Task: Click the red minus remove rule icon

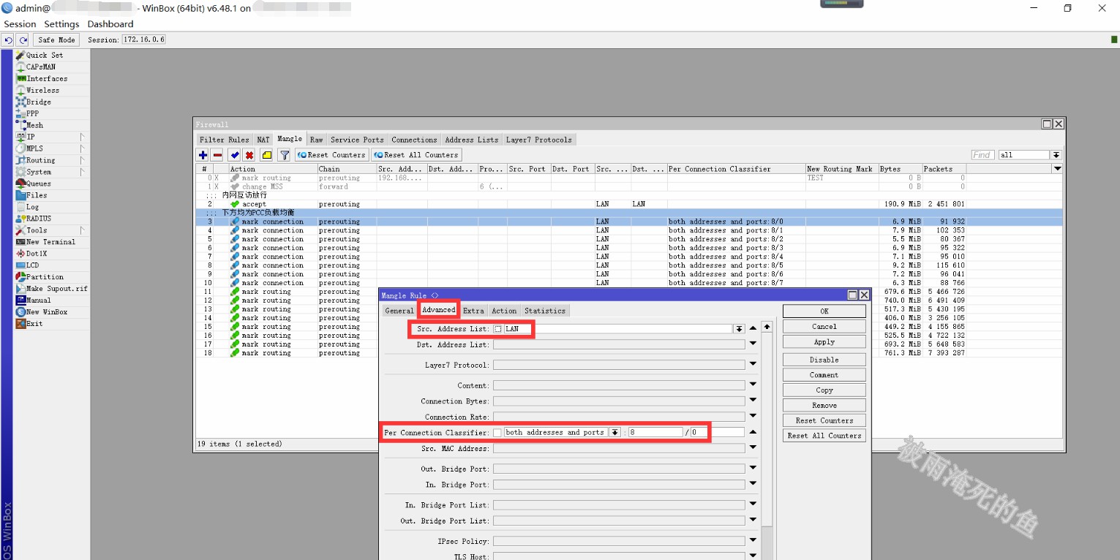Action: tap(217, 155)
